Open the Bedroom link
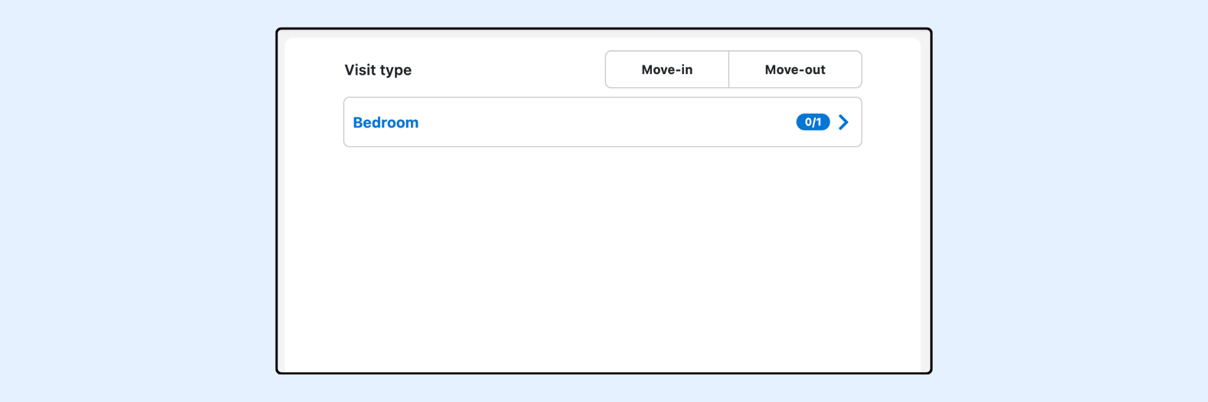Screen dimensions: 1208x402 (386, 122)
